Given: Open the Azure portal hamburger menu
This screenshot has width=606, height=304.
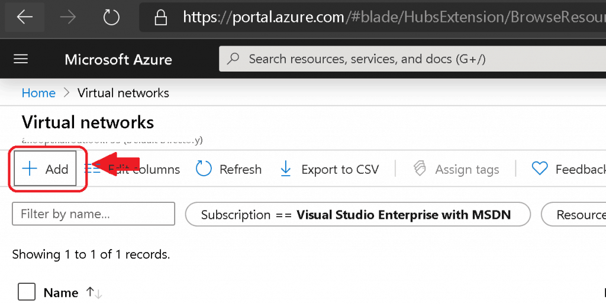Looking at the screenshot, I should click(21, 59).
